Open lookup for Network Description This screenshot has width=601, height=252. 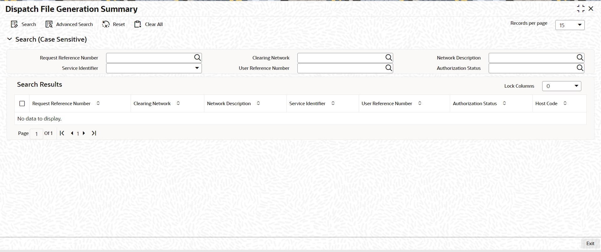coord(580,58)
